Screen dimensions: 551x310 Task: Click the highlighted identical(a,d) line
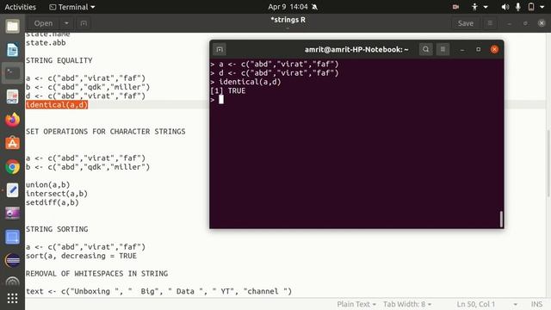[57, 105]
